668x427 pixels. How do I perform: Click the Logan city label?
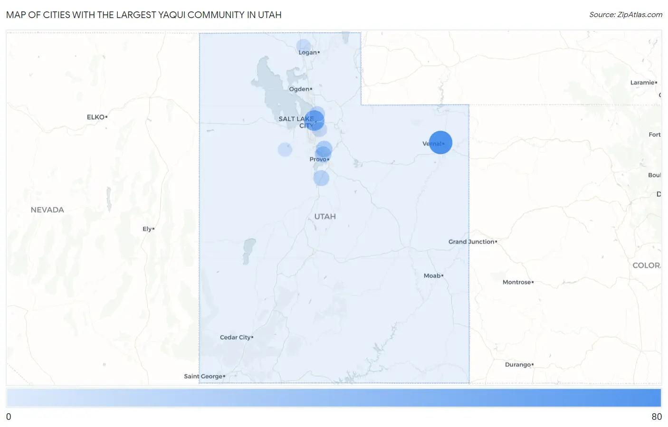(309, 52)
